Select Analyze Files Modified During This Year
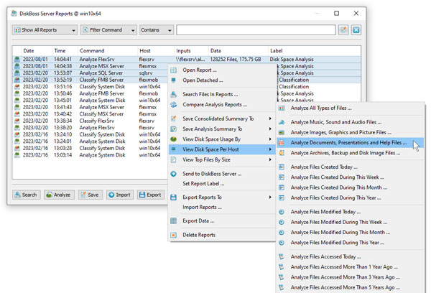 tap(351, 243)
